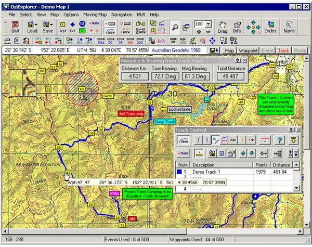Screen dimensions: 312x247
Task: Click the Description column header in Track Control
Action: [x=222, y=165]
